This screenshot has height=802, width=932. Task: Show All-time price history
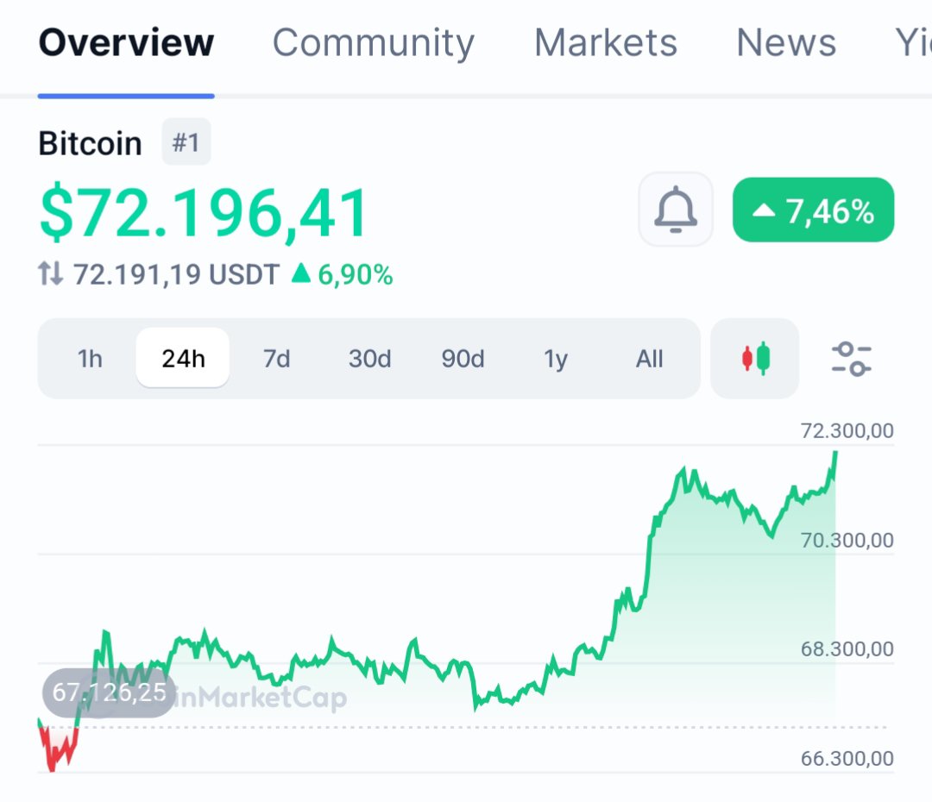649,359
